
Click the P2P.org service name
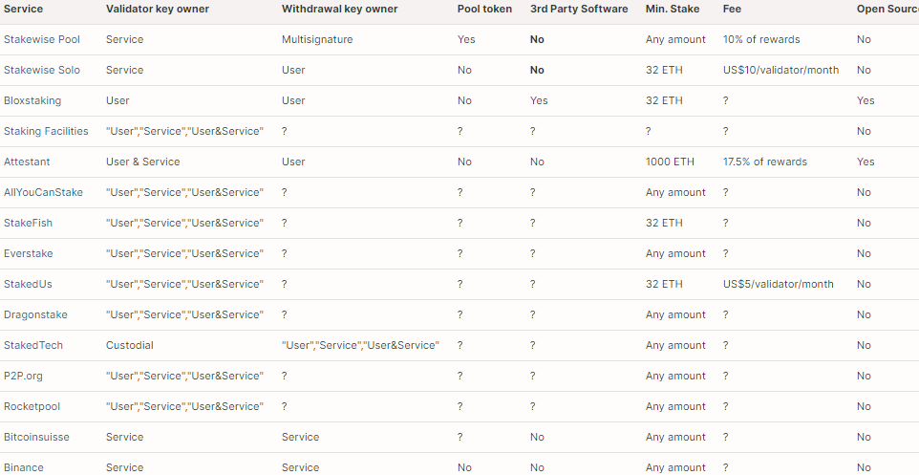(23, 376)
